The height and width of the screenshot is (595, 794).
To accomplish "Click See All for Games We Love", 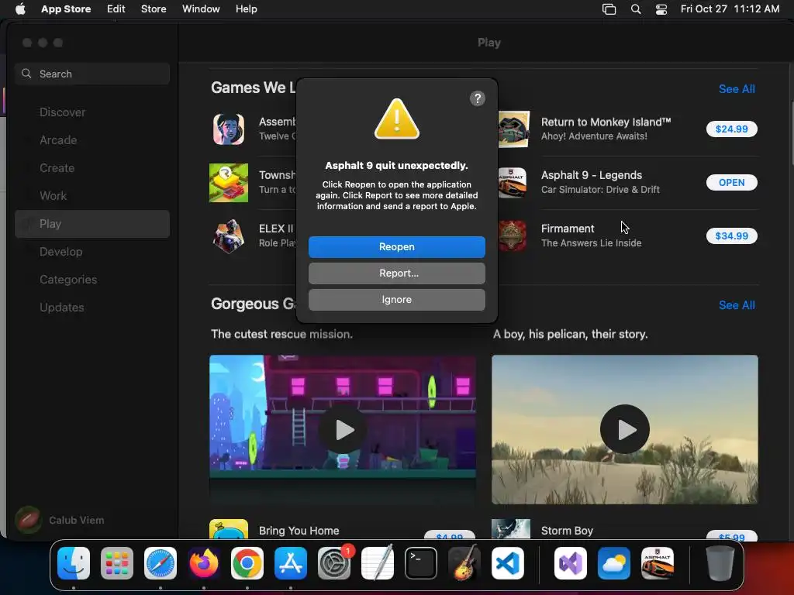I will click(x=737, y=89).
